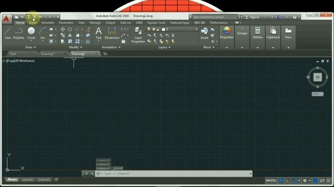Activate the Stretch tool in Modify panel
Screen dimensions: 334x187
63,42
